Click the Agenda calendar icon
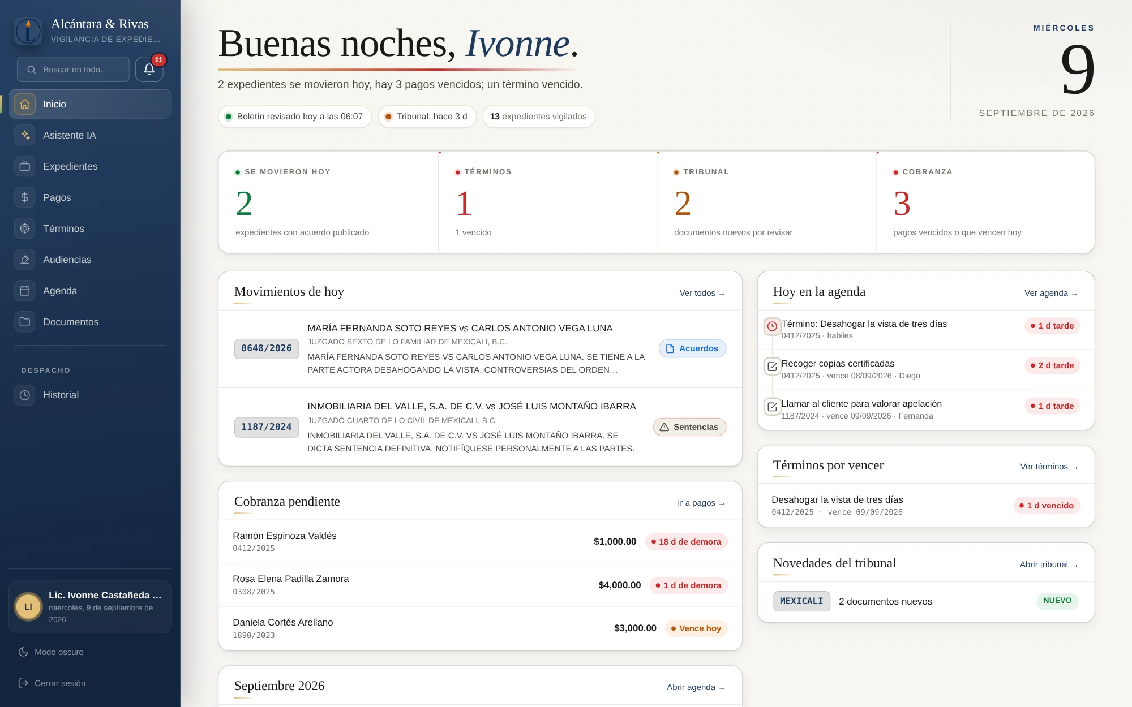This screenshot has width=1132, height=707. [25, 291]
